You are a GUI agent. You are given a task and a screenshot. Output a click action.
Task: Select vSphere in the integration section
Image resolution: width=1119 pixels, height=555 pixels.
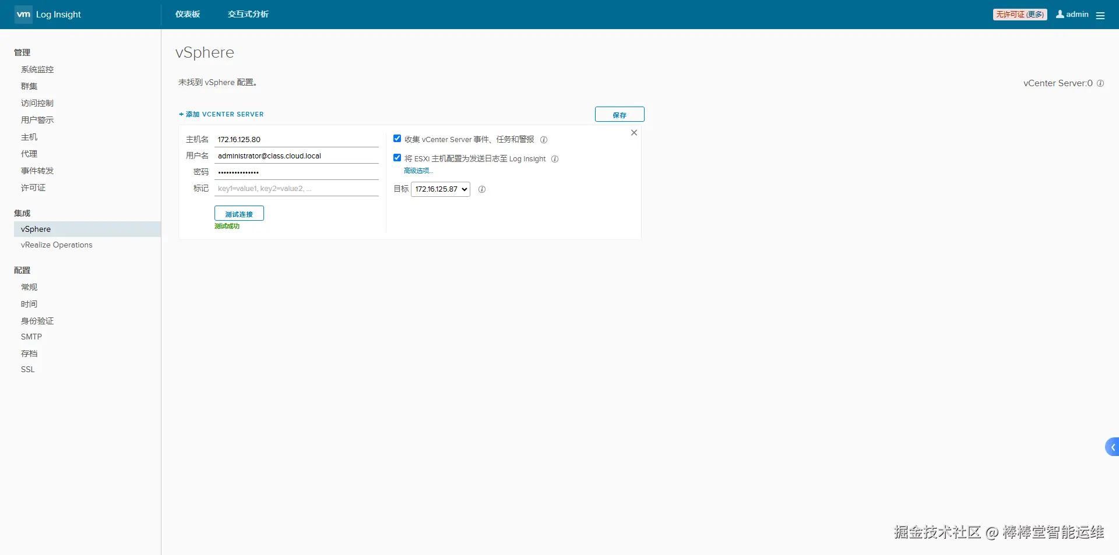87,229
